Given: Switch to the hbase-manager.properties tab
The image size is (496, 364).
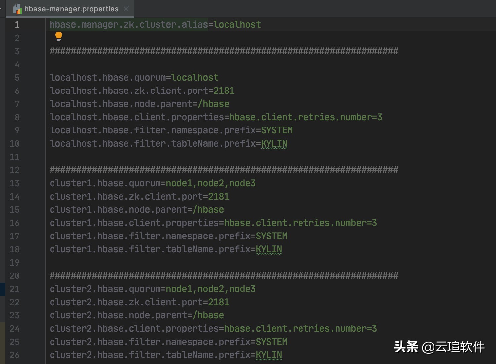Looking at the screenshot, I should coord(71,9).
